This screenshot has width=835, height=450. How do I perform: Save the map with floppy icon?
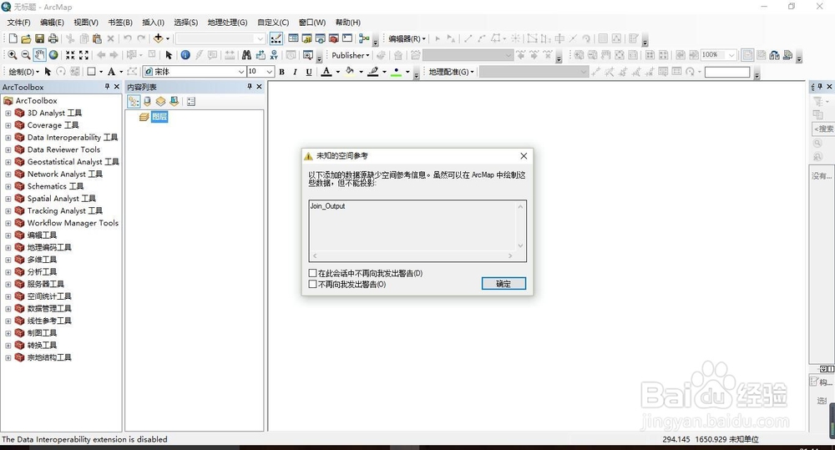tap(39, 38)
